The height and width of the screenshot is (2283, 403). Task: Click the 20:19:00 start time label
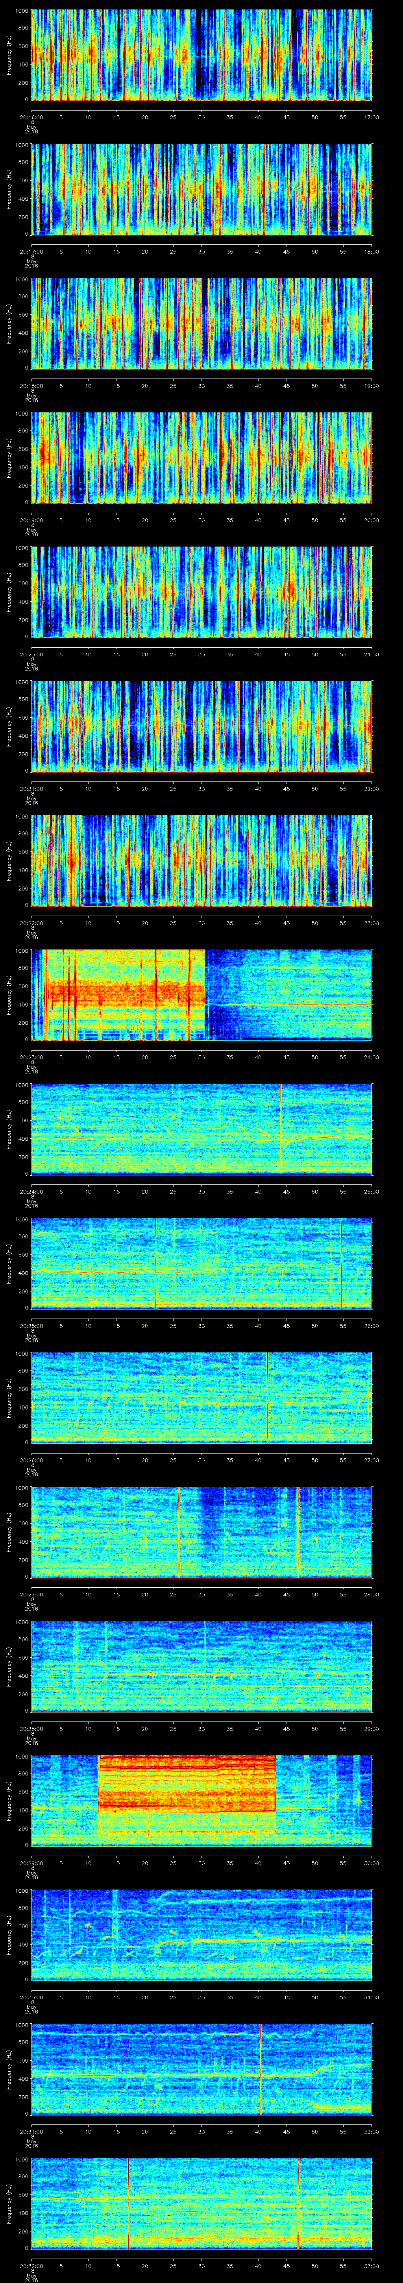click(x=32, y=520)
